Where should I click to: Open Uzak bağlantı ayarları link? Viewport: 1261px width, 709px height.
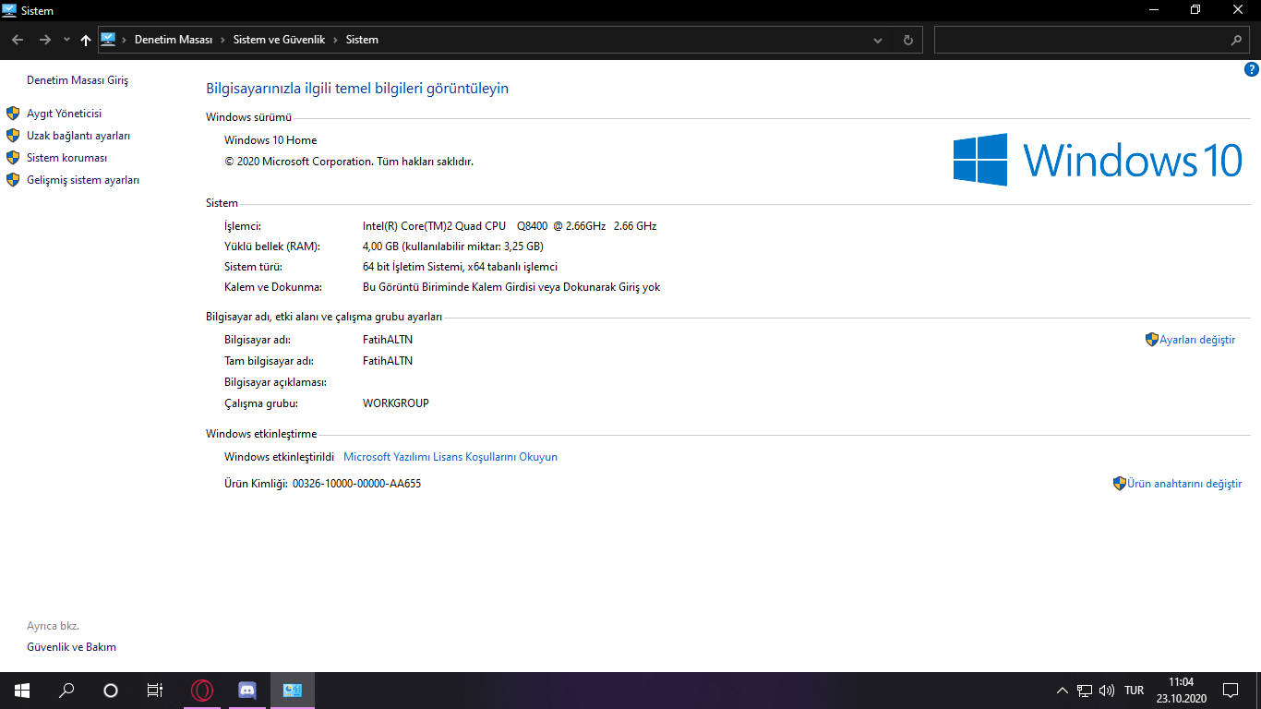coord(78,136)
